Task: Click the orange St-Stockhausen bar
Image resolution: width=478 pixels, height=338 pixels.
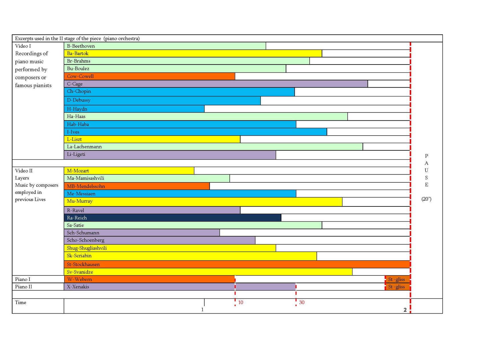Action: 237,264
